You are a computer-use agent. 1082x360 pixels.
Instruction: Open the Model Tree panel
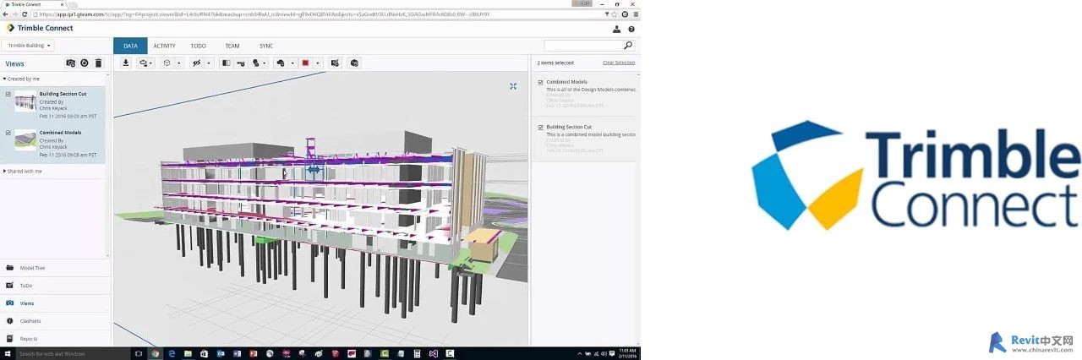[x=55, y=268]
